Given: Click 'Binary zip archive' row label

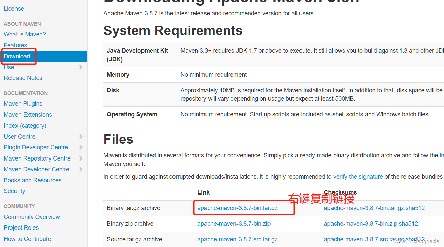Looking at the screenshot, I should [130, 224].
